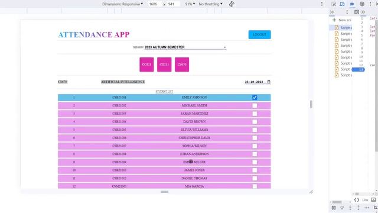Click the show console drawer icon
Image resolution: width=378 pixels, height=213 pixels.
(x=373, y=200)
